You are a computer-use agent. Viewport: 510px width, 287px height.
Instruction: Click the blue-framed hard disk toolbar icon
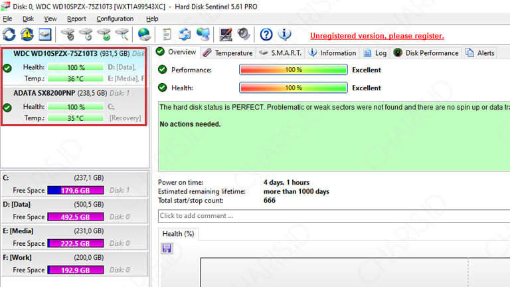pyautogui.click(x=45, y=34)
